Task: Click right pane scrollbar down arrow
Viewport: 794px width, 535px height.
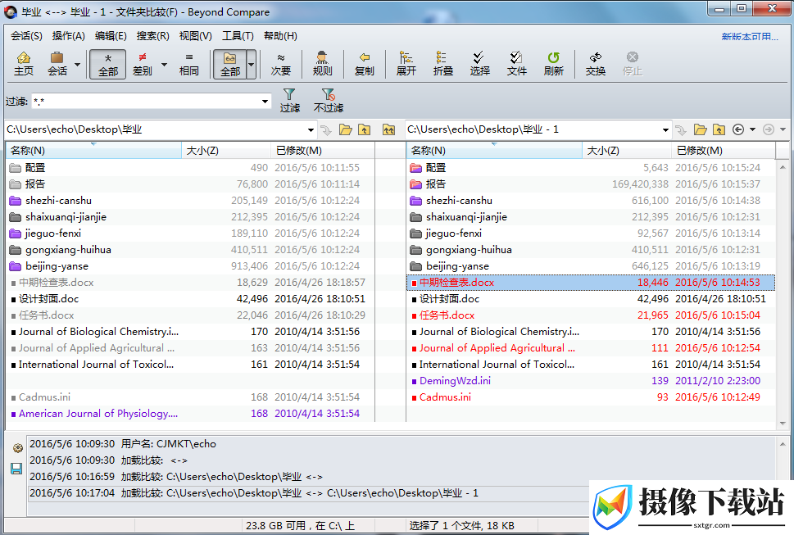Action: 783,424
